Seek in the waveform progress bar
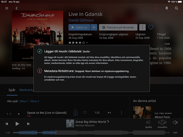 (91, 133)
